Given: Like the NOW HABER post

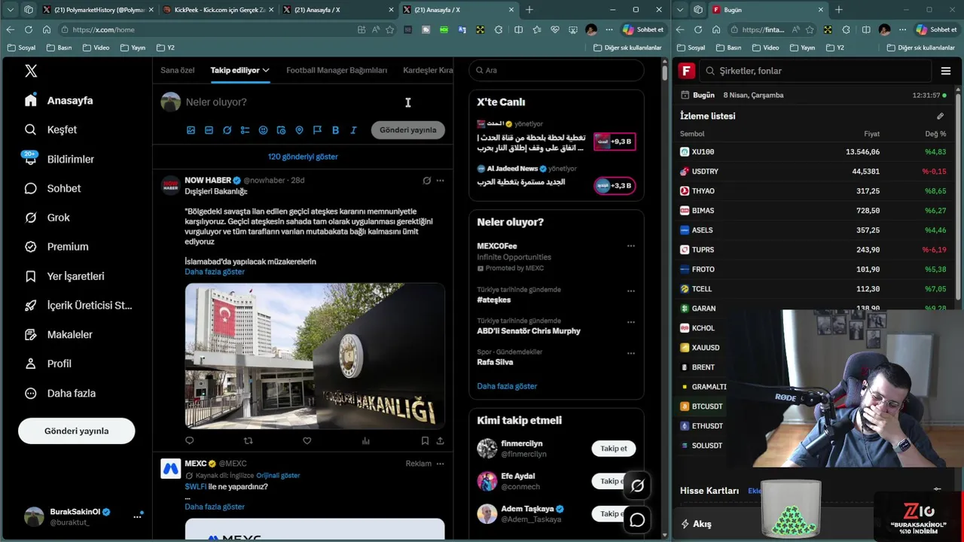Looking at the screenshot, I should coord(307,441).
